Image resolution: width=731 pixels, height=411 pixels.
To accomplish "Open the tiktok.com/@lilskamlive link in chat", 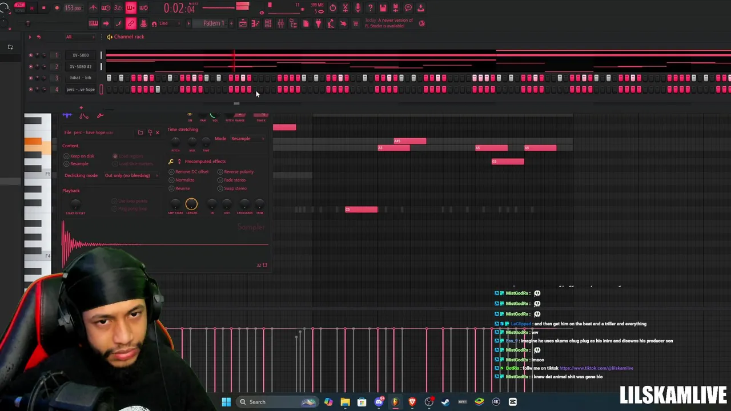I will tap(596, 368).
